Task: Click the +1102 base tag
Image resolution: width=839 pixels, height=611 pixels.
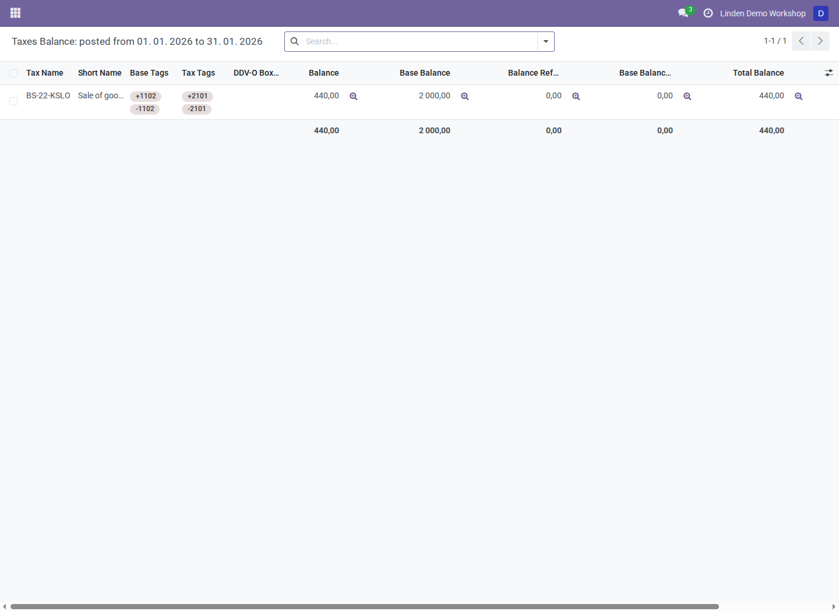Action: (x=146, y=97)
